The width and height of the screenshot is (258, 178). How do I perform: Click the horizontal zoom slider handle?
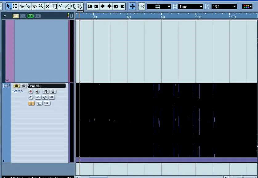243,177
